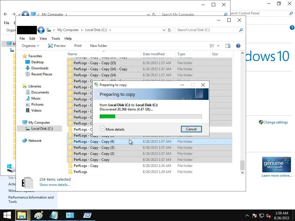
Task: Sort by the Type column header
Action: 193,54
